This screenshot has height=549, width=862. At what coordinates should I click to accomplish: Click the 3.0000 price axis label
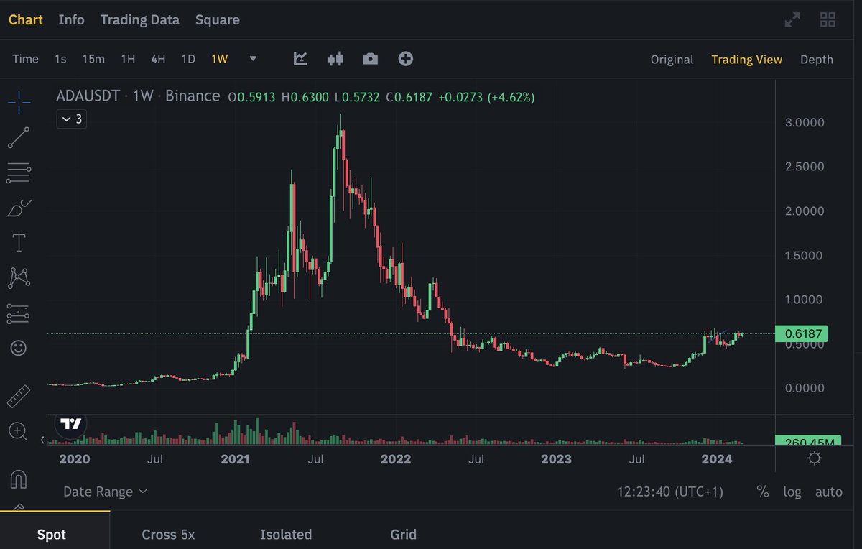point(805,123)
